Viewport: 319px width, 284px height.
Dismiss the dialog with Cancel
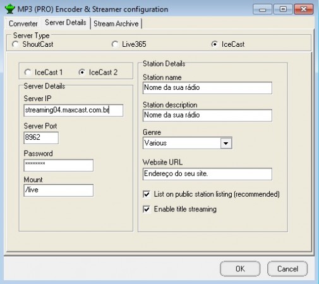(287, 269)
